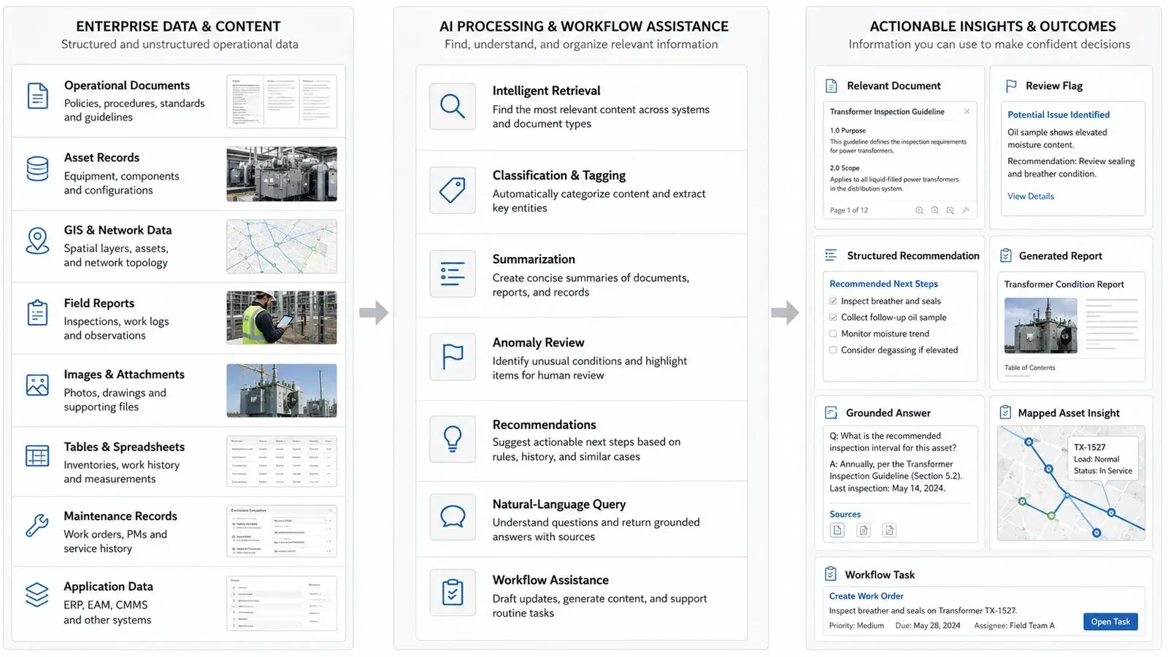Click the Maintenance Records wrench icon

tap(37, 525)
